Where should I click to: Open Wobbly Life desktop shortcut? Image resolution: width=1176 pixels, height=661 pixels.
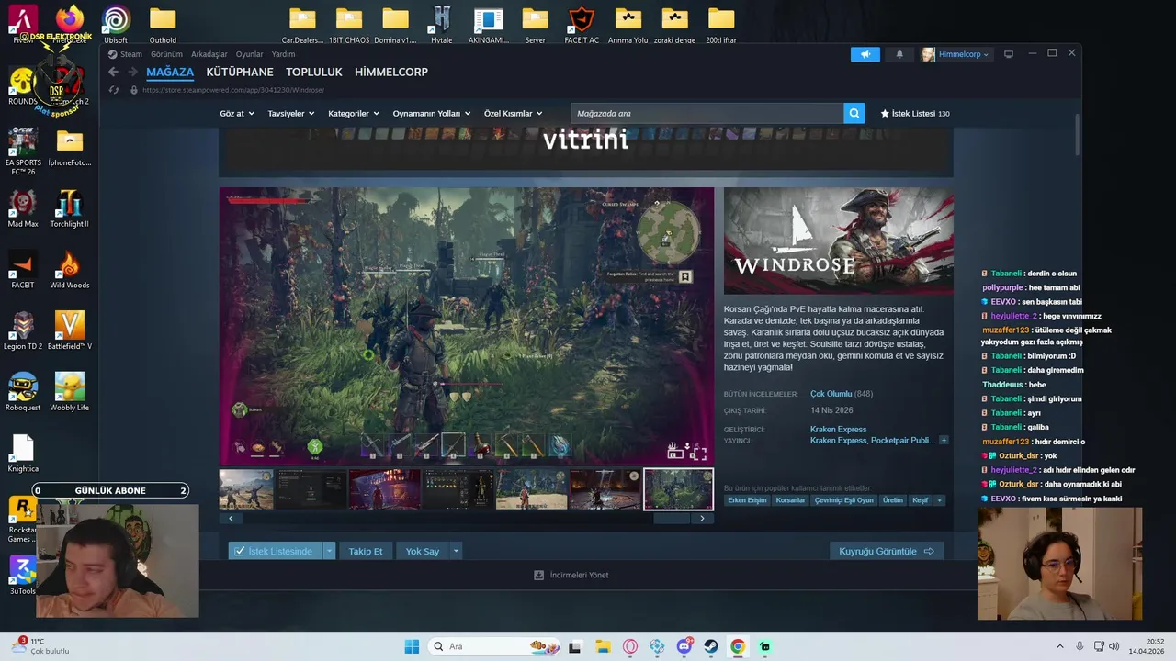(70, 392)
